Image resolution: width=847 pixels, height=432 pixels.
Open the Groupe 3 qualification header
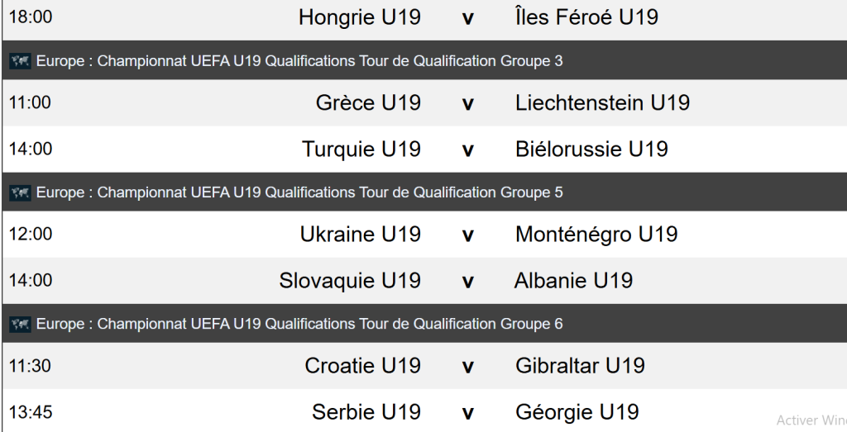pyautogui.click(x=299, y=61)
